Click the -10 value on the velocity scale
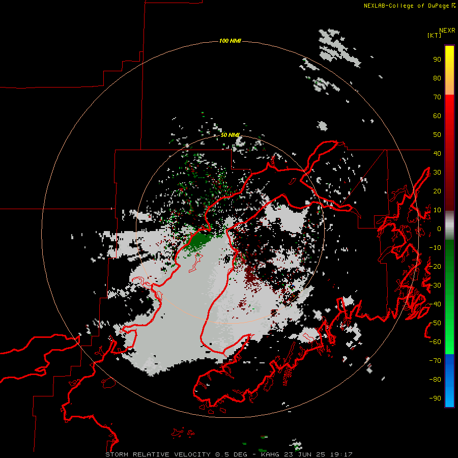Image resolution: width=458 pixels, height=458 pixels. [x=435, y=248]
